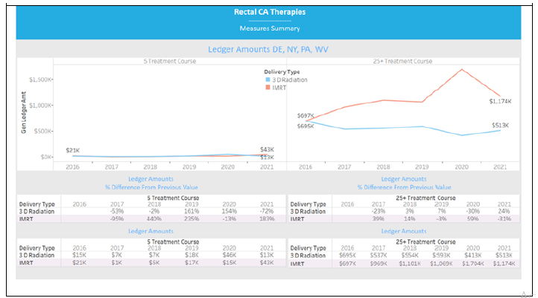Viewport: 538px width, 298px height.
Task: Select the '$537K' cell
Action: (x=379, y=255)
